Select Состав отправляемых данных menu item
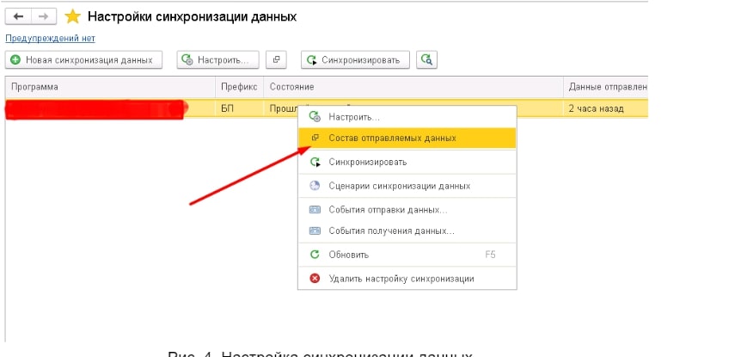Screen dimensions: 741x357 (x=392, y=138)
